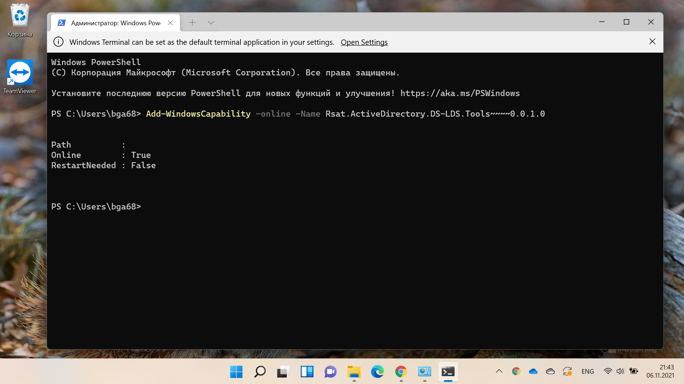
Task: Click the RestartNeeded : False output line
Action: point(103,165)
